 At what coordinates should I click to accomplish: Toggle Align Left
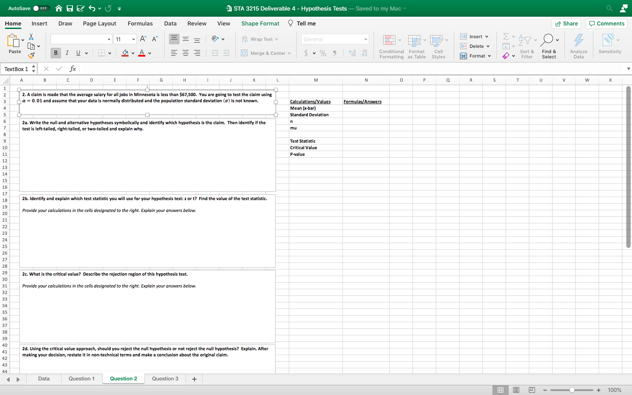174,53
